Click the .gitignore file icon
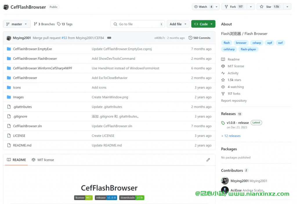 click(9, 116)
